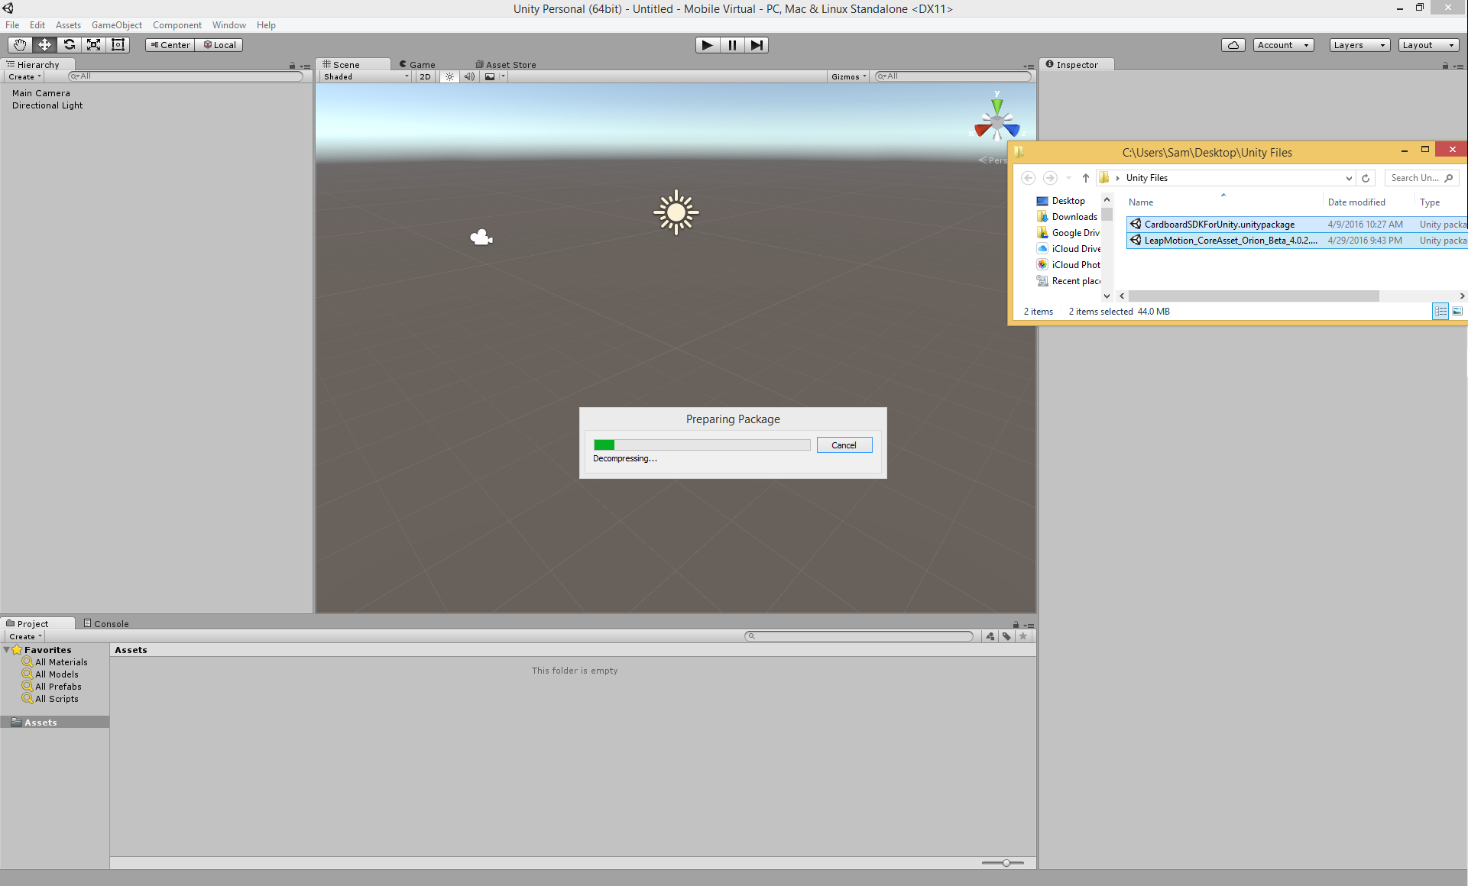
Task: Open the Window menu
Action: (x=229, y=25)
